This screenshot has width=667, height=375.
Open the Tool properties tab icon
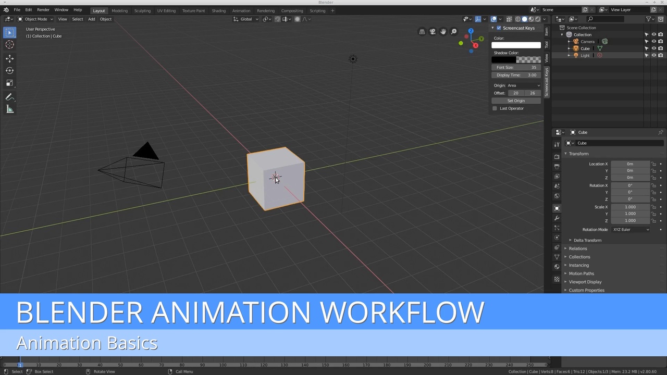[x=557, y=145]
